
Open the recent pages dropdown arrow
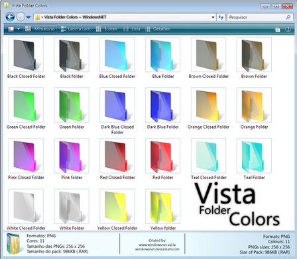click(x=29, y=17)
